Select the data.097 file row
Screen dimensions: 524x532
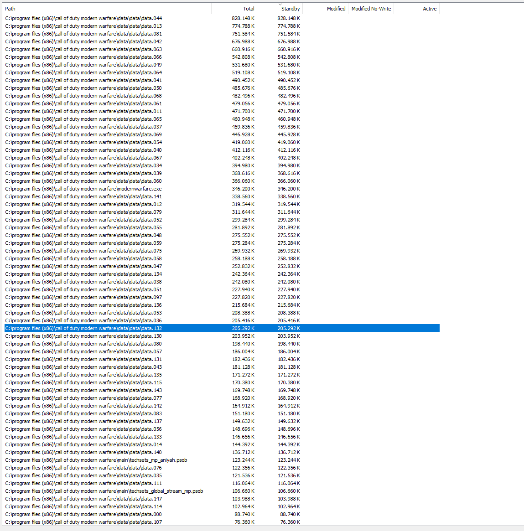[x=222, y=297]
